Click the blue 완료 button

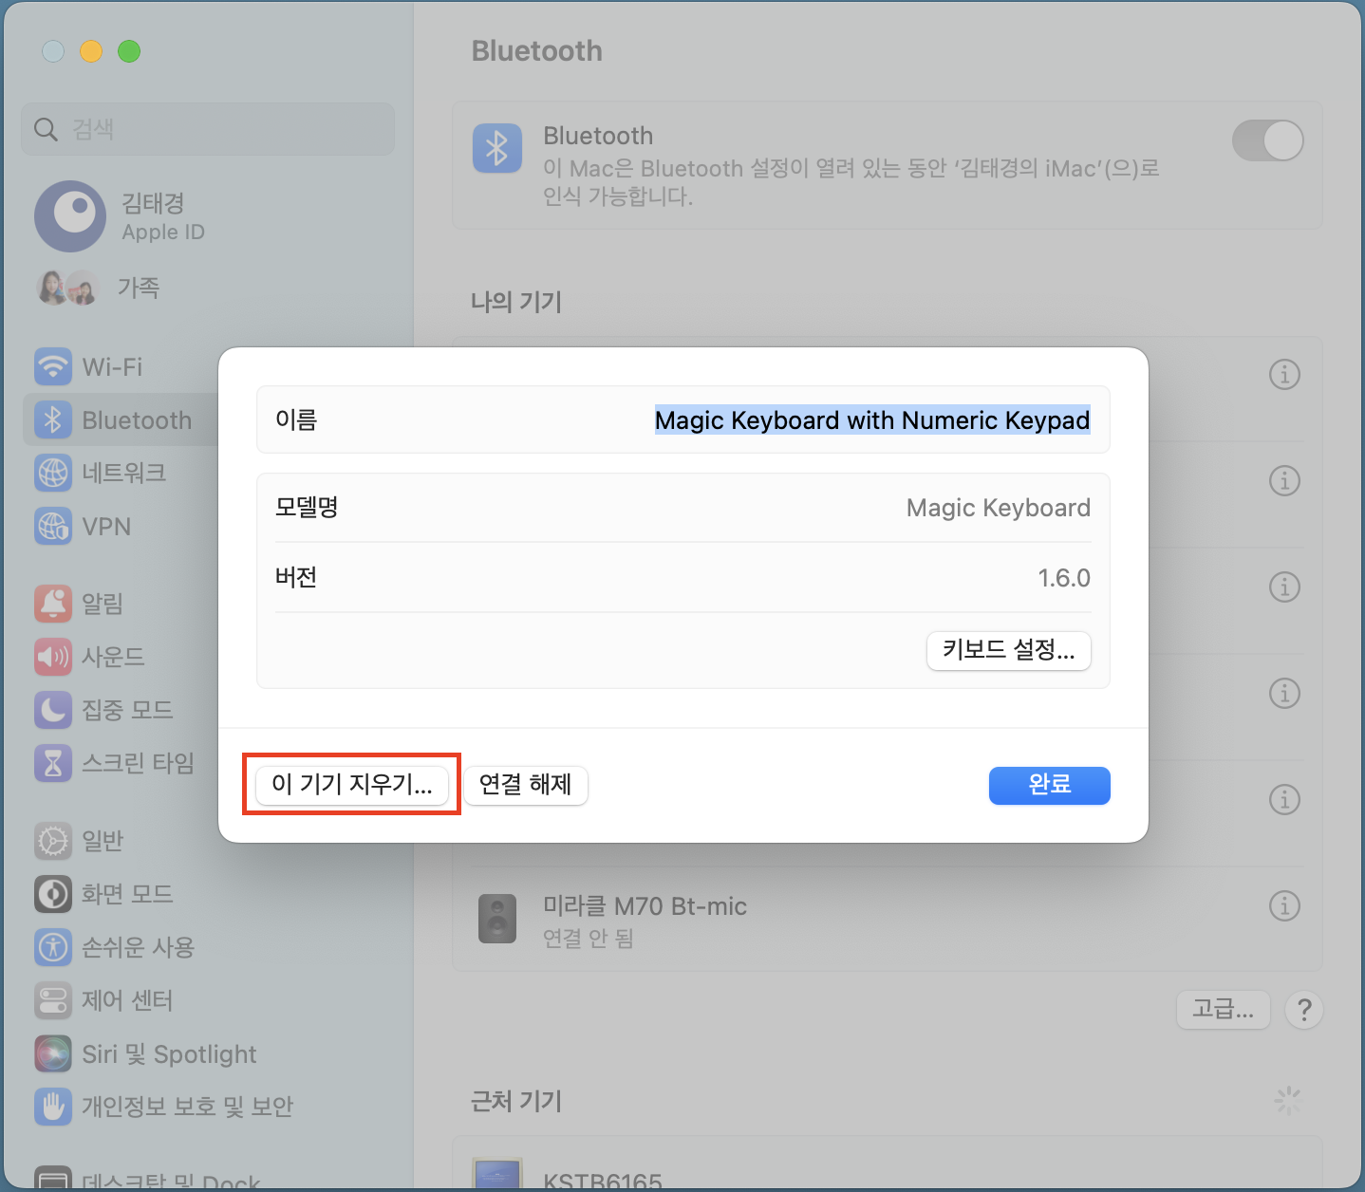tap(1049, 786)
